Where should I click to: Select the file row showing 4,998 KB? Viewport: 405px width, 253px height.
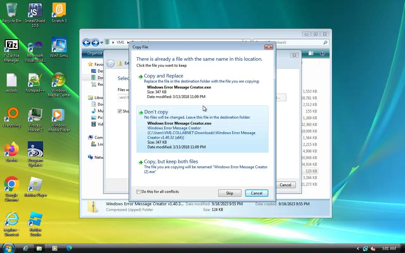[x=310, y=151]
